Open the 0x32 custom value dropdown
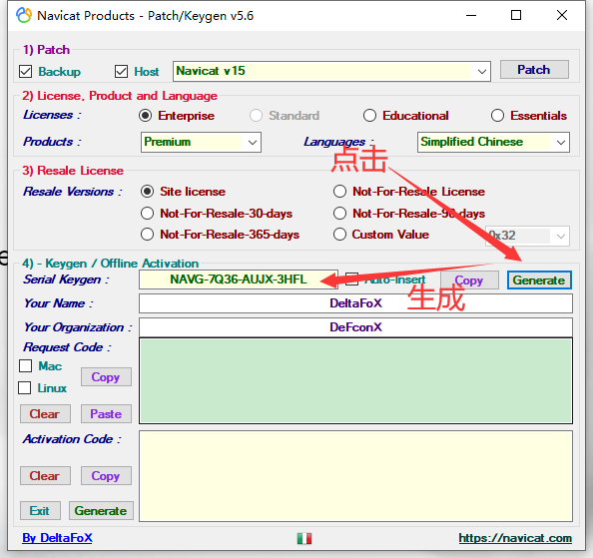 [527, 236]
